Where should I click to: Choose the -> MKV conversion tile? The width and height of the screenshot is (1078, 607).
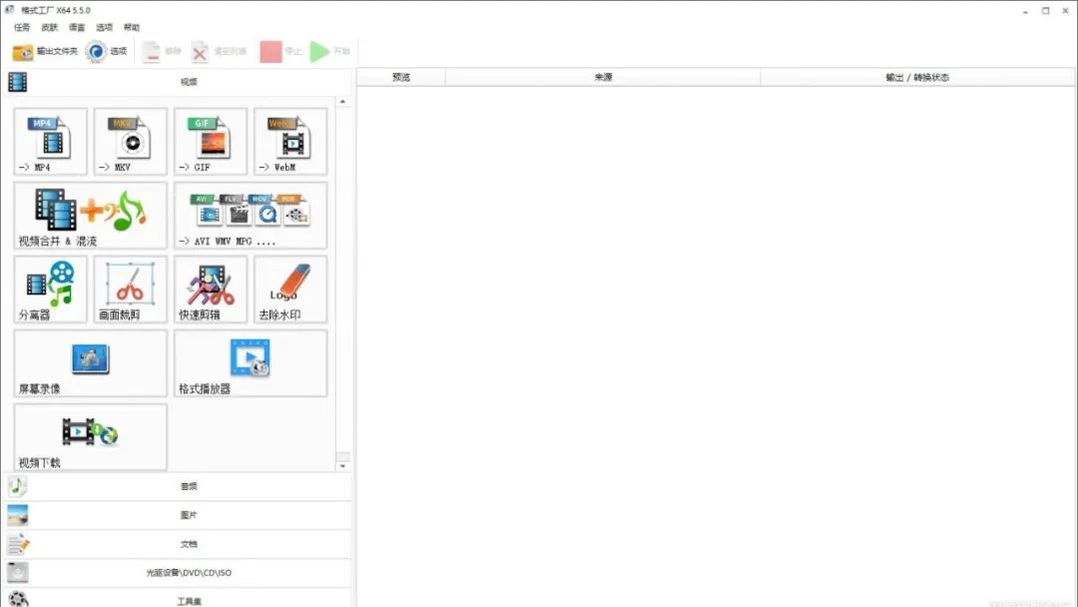[130, 141]
